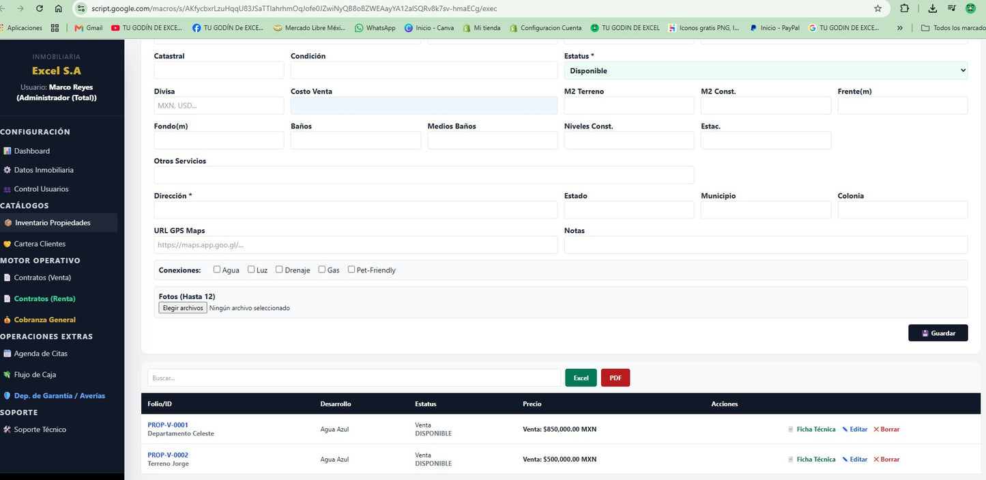Open the Gmail bookmark
The width and height of the screenshot is (986, 480).
coord(89,28)
